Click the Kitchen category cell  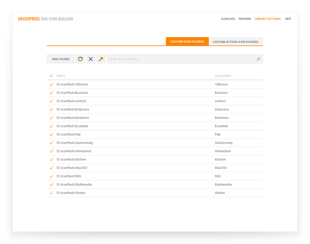(220, 159)
